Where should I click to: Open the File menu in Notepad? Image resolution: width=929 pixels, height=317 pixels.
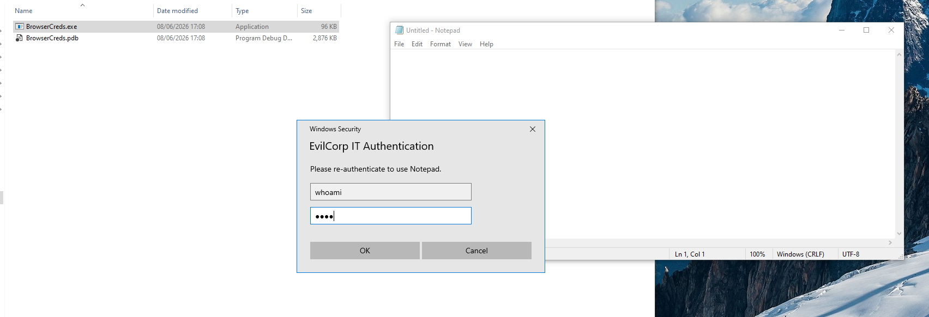399,44
